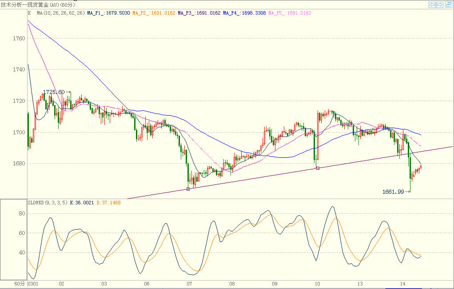The image size is (454, 289).
Task: Click the 08 date label on time axis
Action: coord(232,284)
